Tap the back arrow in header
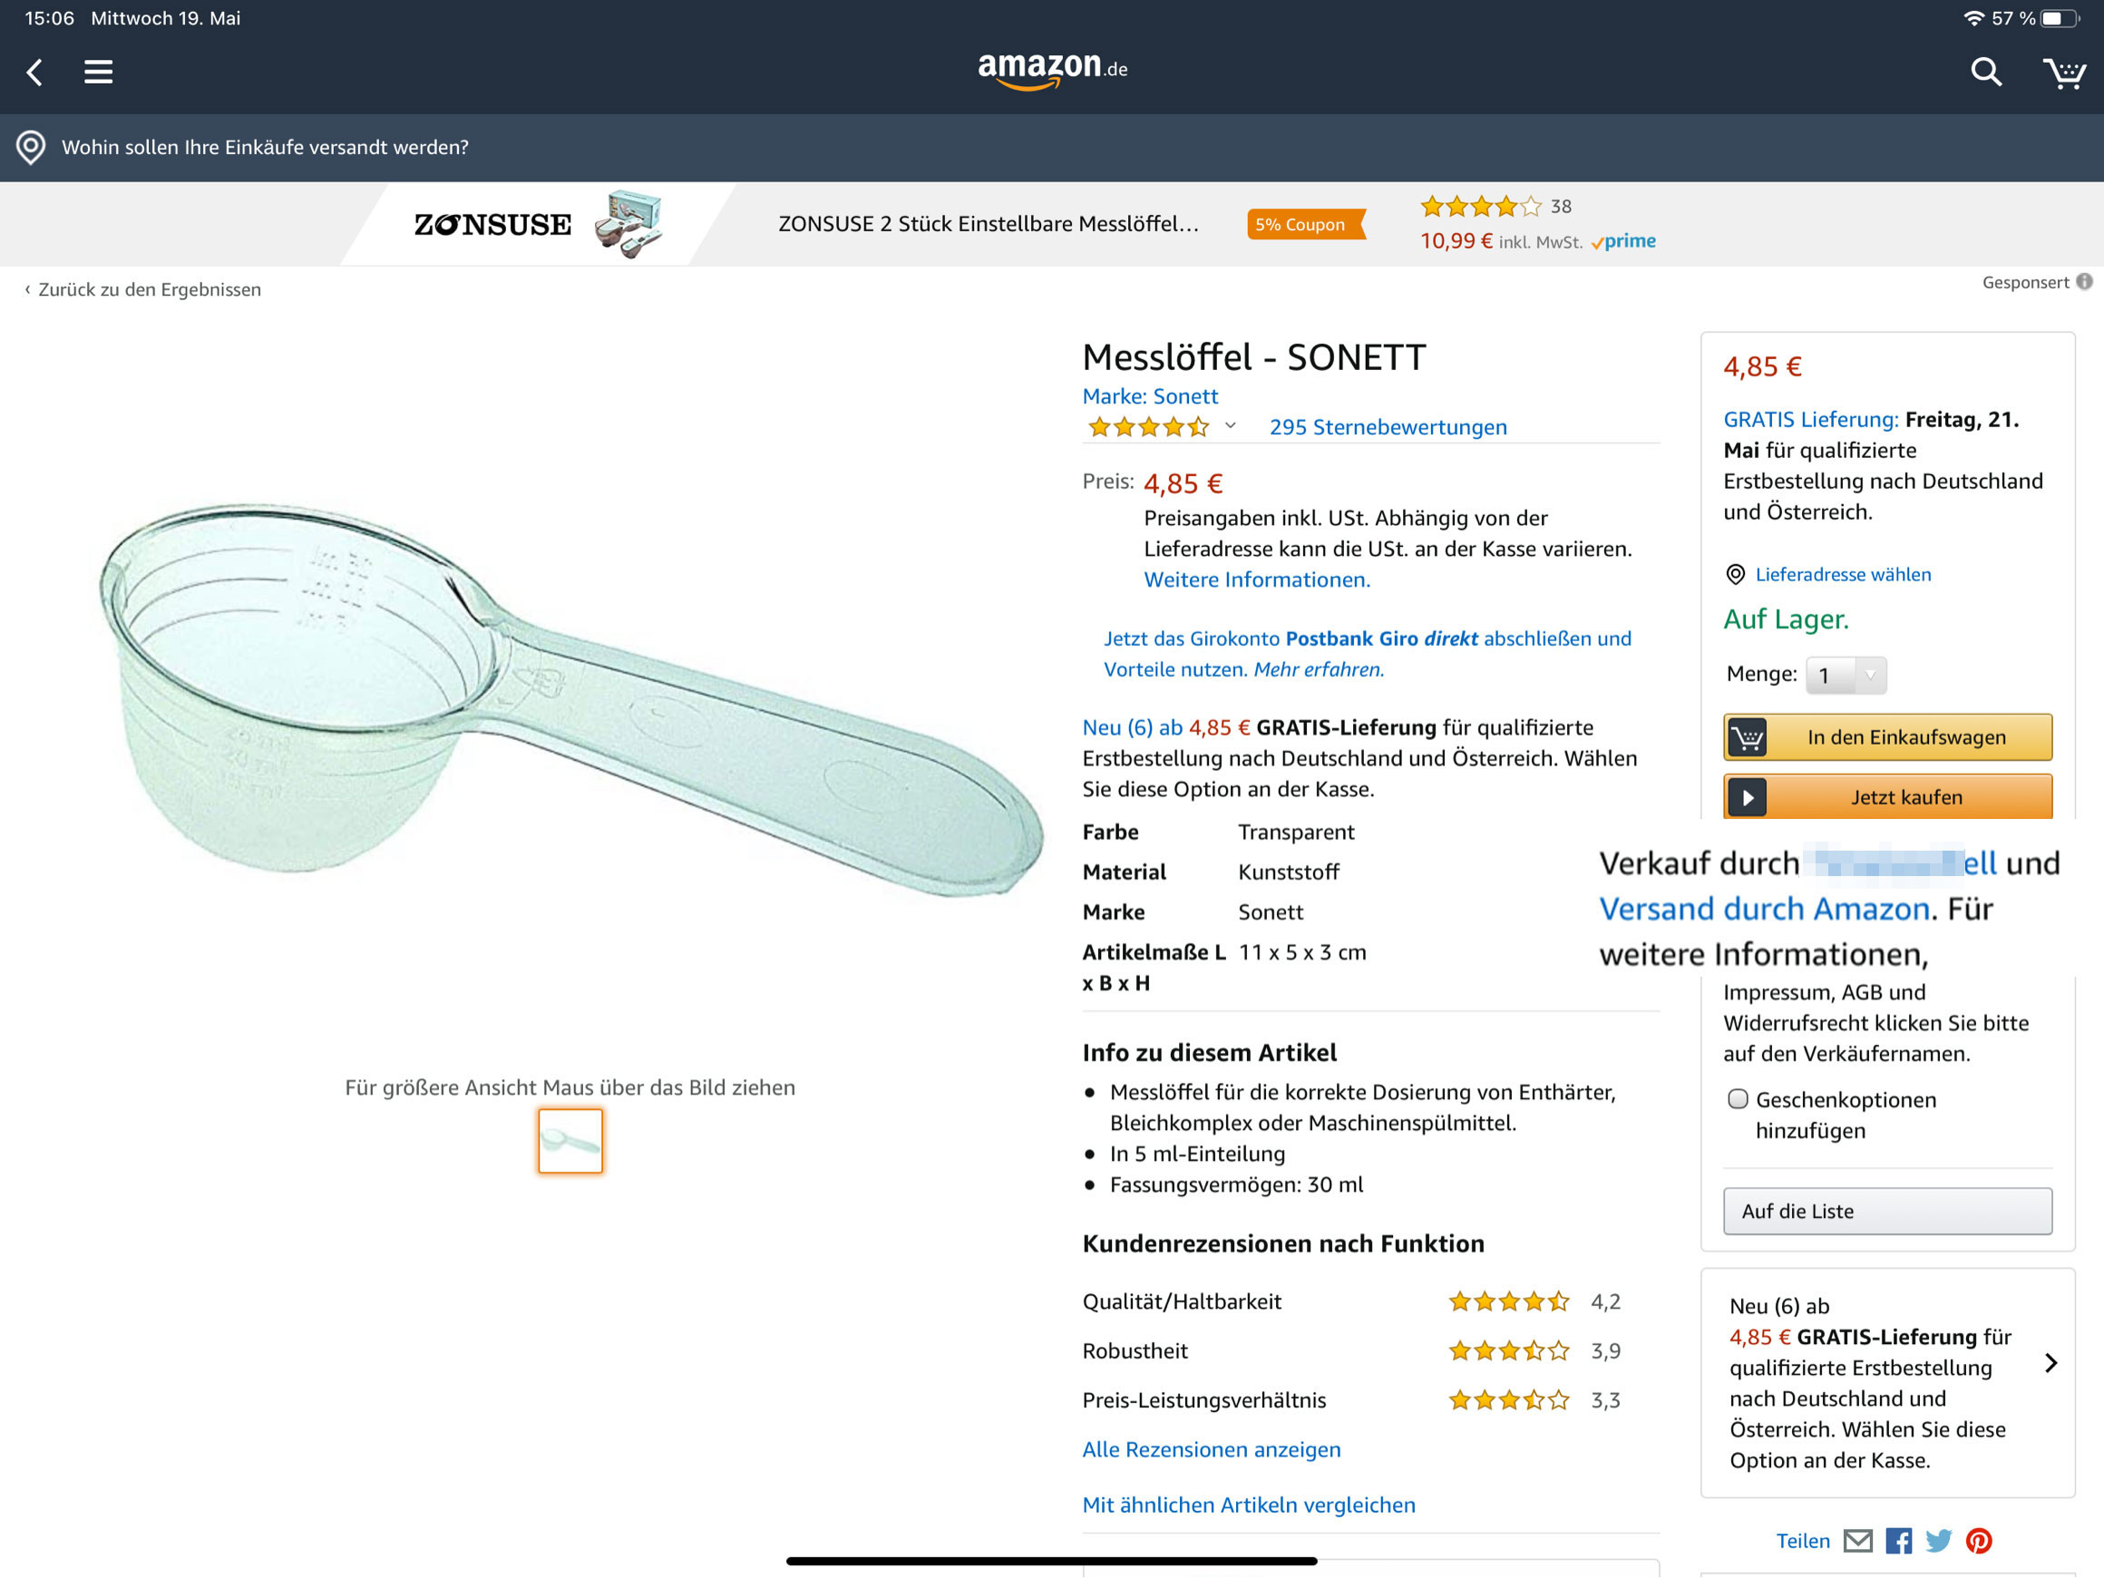Image resolution: width=2104 pixels, height=1578 pixels. tap(35, 73)
